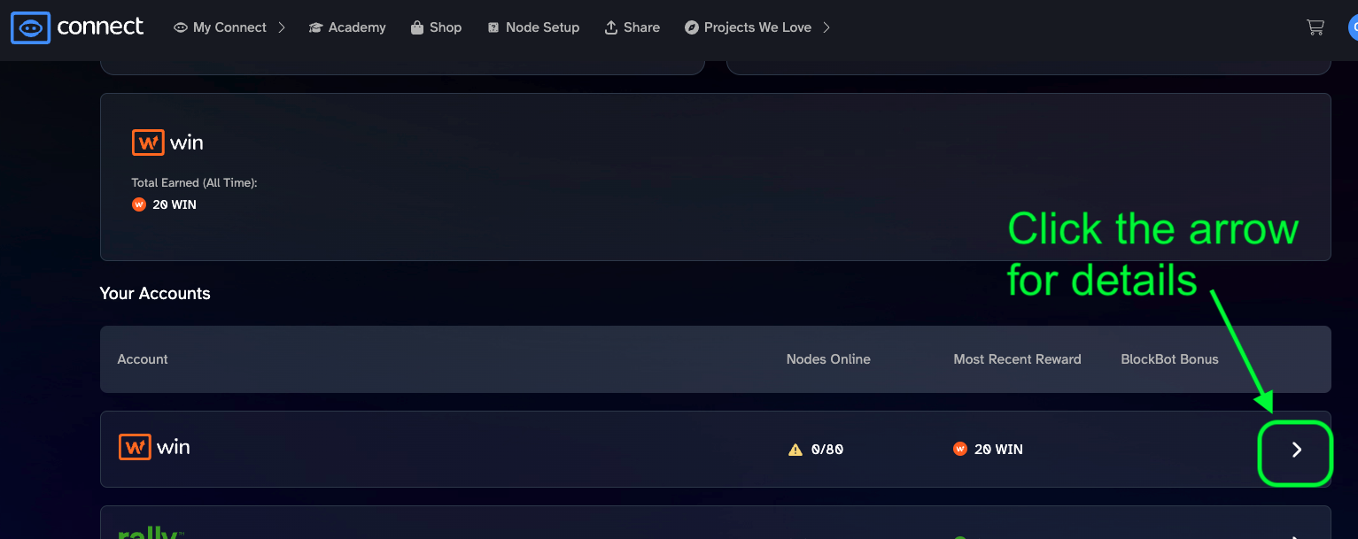The height and width of the screenshot is (539, 1358).
Task: Click the '0/80' nodes online value
Action: point(827,450)
